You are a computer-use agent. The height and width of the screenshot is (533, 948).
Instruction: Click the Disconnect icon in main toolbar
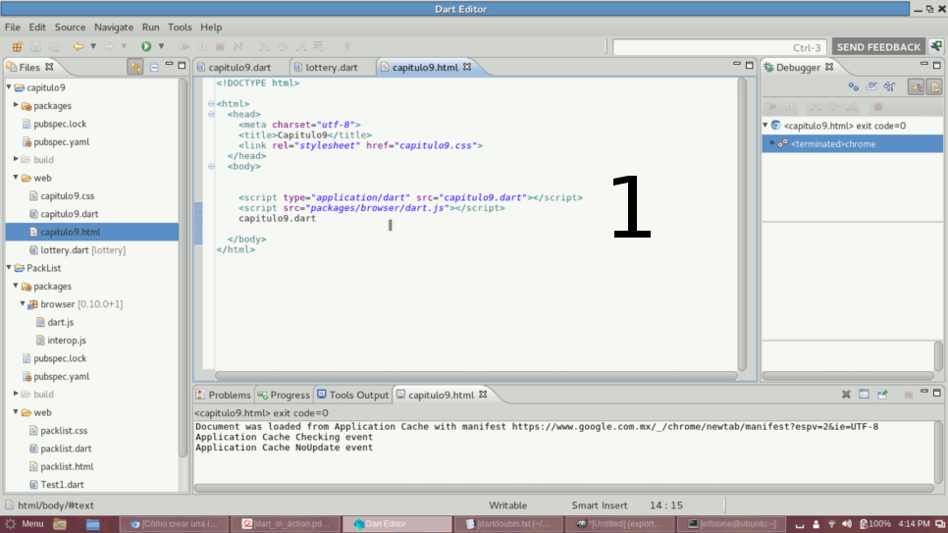pyautogui.click(x=238, y=46)
